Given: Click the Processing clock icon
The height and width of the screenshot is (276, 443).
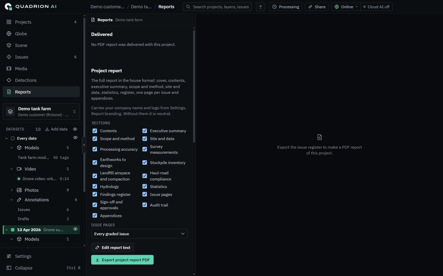Looking at the screenshot, I should (x=275, y=7).
